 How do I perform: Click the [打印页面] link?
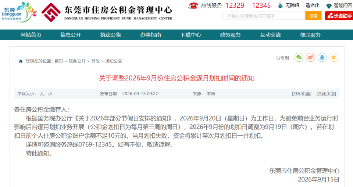[302, 94]
